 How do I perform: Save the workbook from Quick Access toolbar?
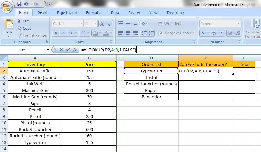pyautogui.click(x=19, y=4)
